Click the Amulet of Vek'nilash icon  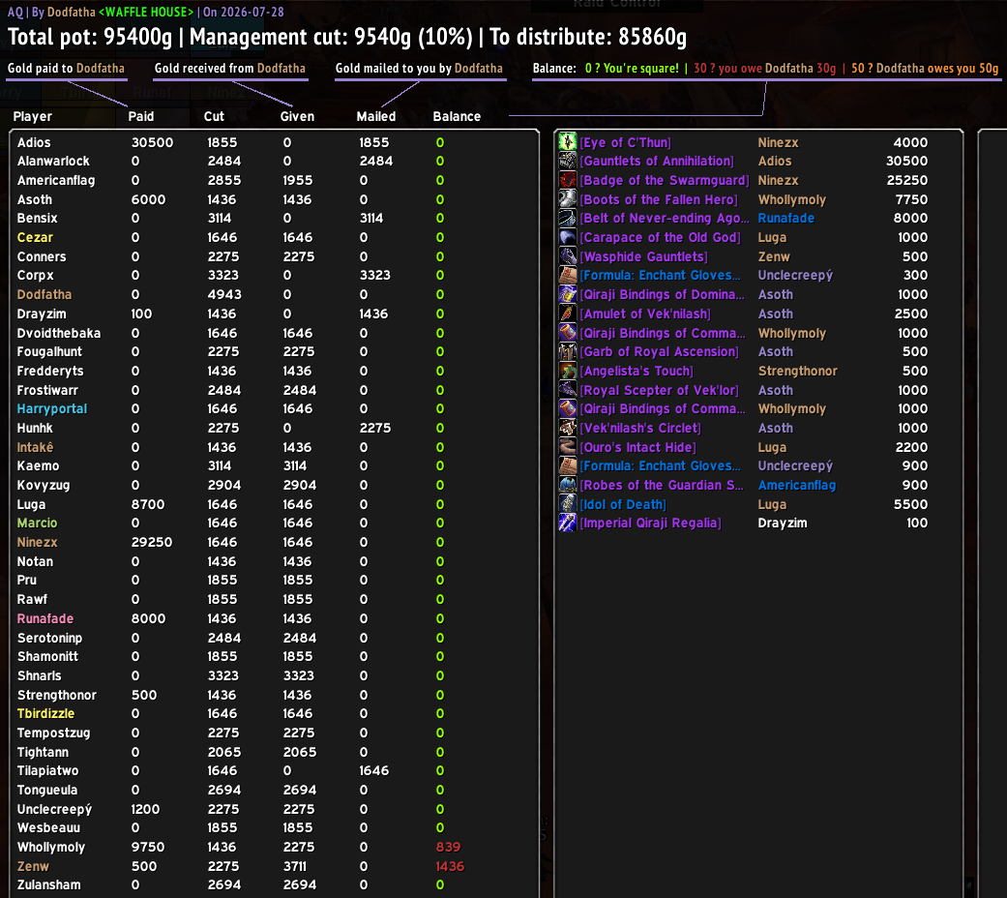coord(568,314)
